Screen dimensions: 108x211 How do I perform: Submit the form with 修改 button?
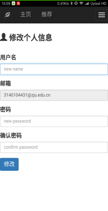(x=9, y=164)
